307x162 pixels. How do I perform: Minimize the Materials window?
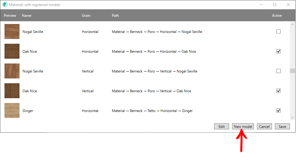(x=261, y=4)
